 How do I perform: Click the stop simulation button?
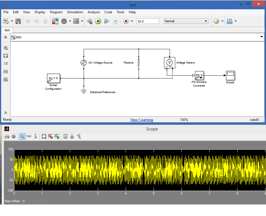coord(116,21)
